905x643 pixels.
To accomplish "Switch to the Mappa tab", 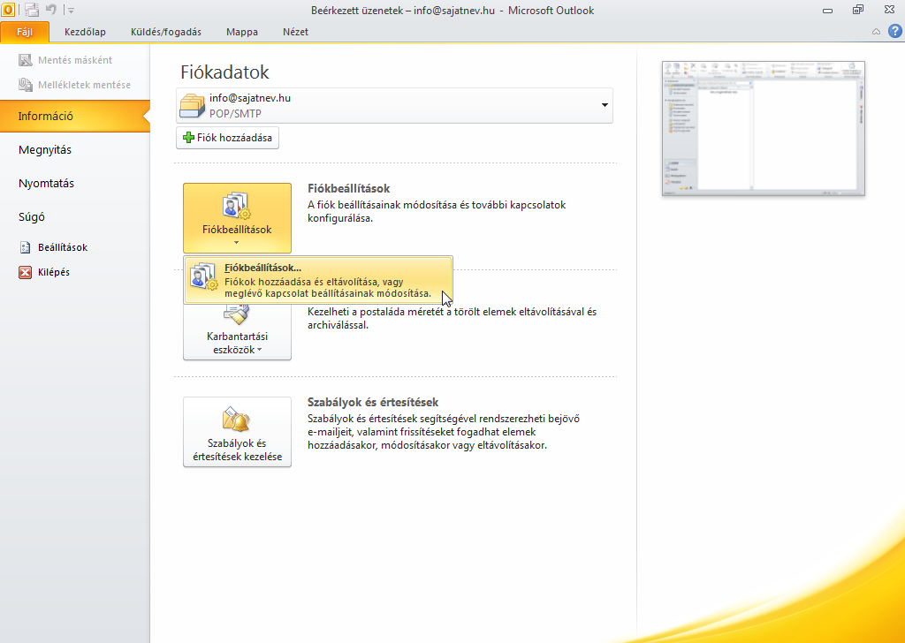I will tap(242, 32).
